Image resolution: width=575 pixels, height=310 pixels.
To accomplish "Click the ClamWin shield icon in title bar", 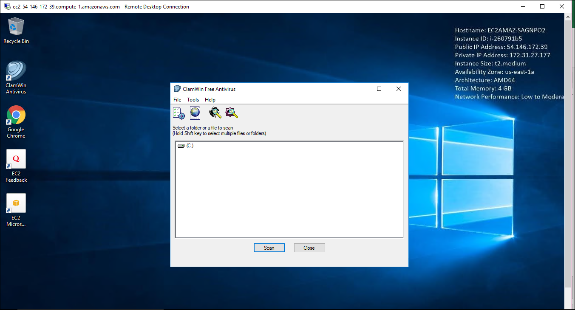I will [x=177, y=89].
